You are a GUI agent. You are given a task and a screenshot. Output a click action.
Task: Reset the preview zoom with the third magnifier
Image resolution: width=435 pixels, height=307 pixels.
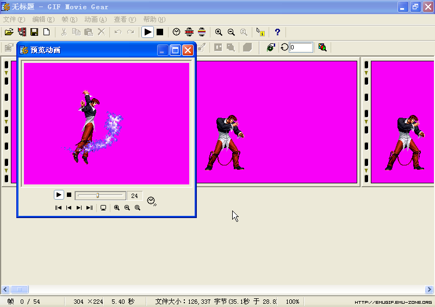pyautogui.click(x=138, y=208)
